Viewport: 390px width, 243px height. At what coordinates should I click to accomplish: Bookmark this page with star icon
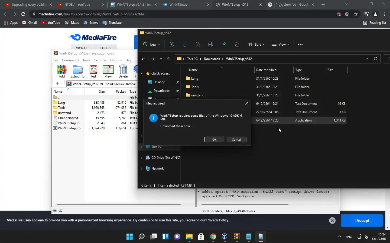pos(356,14)
